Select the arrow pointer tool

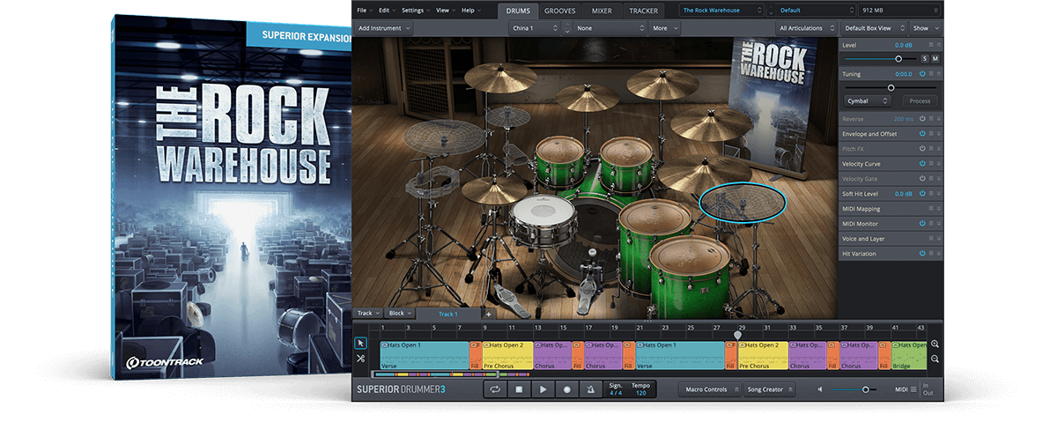coord(361,343)
